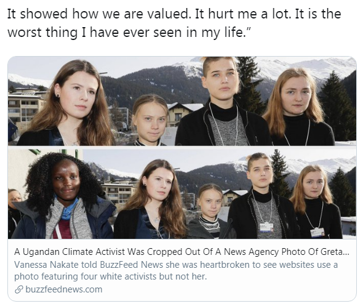Image resolution: width=363 pixels, height=306 pixels.
Task: Open the 'A Ugandan Climate Activist Was Cropped' headline
Action: click(x=181, y=252)
